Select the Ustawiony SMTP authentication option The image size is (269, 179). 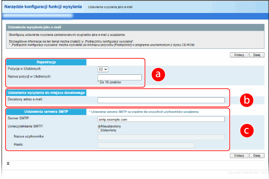click(x=100, y=130)
